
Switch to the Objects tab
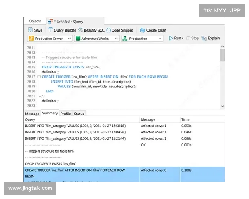tap(35, 21)
